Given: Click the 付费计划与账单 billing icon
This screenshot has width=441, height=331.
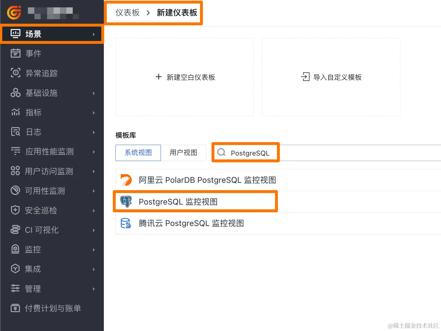Looking at the screenshot, I should click(15, 308).
